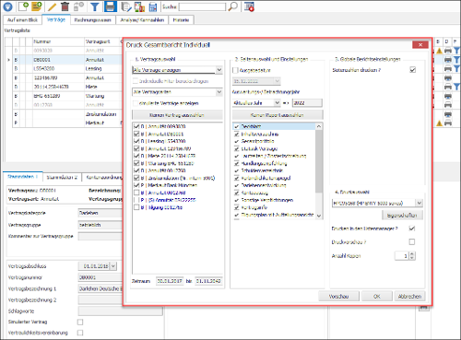Uncheck the Mietkauf Bank München contract

click(136, 185)
